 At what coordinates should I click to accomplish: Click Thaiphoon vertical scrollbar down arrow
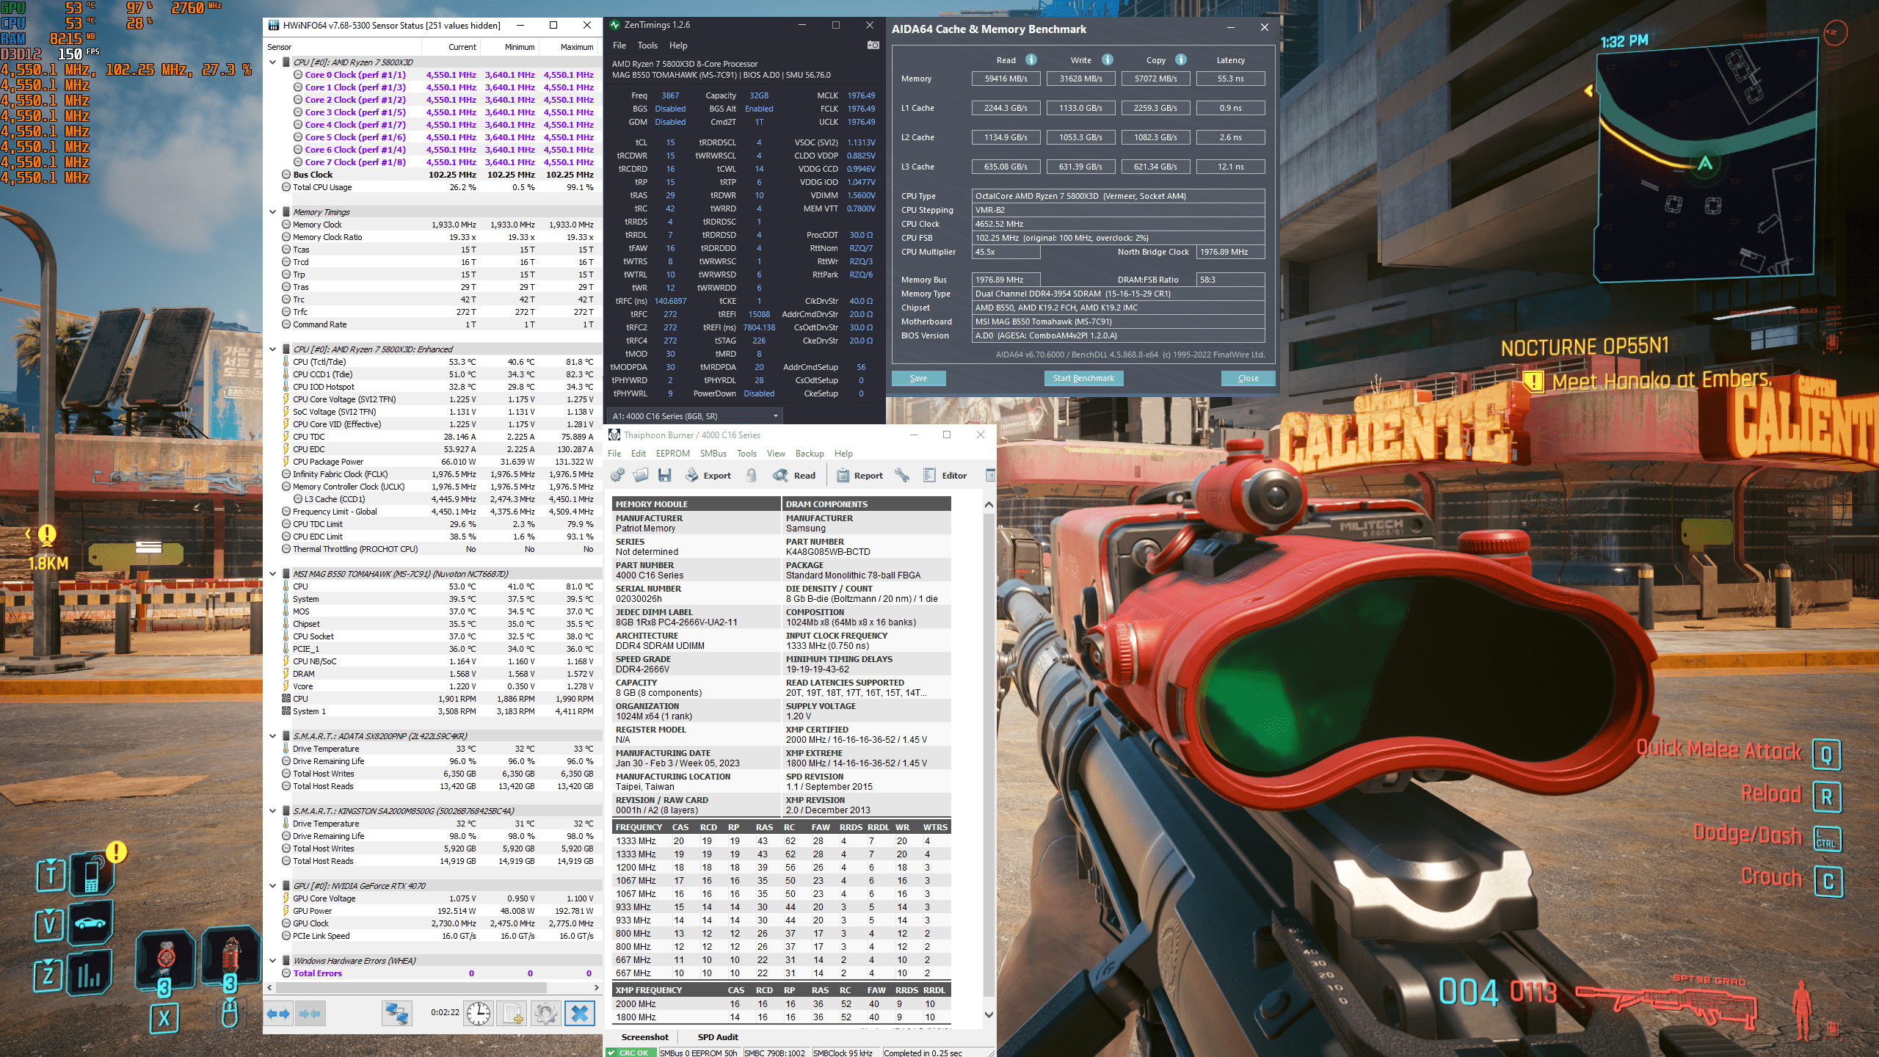989,1015
